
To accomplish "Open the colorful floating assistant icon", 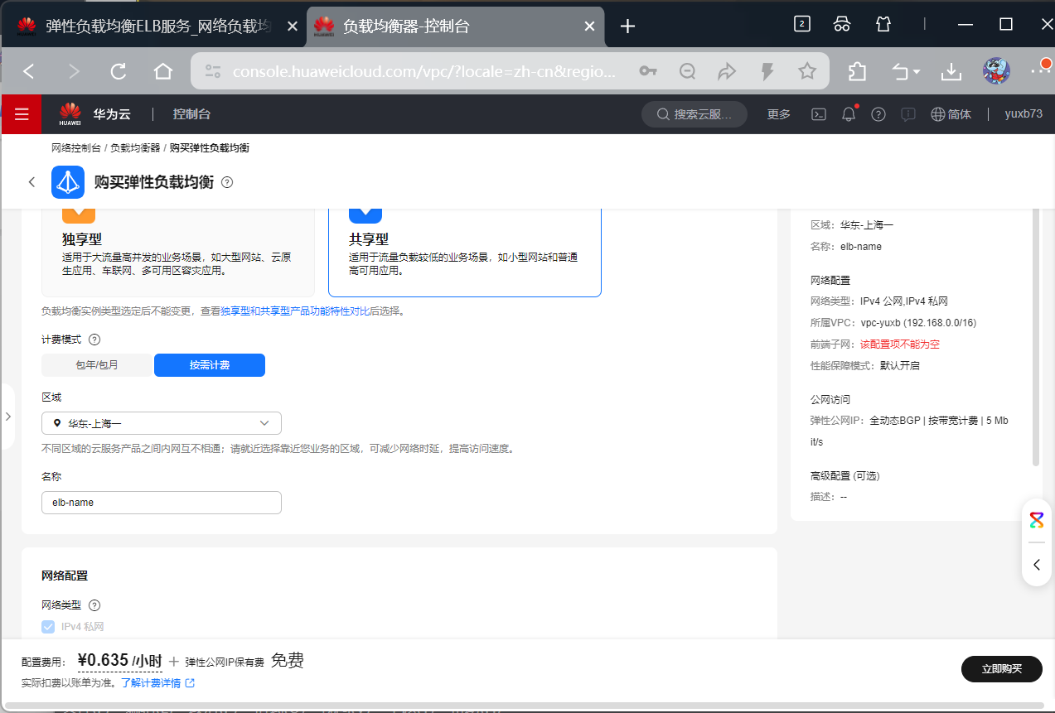I will (x=1037, y=520).
